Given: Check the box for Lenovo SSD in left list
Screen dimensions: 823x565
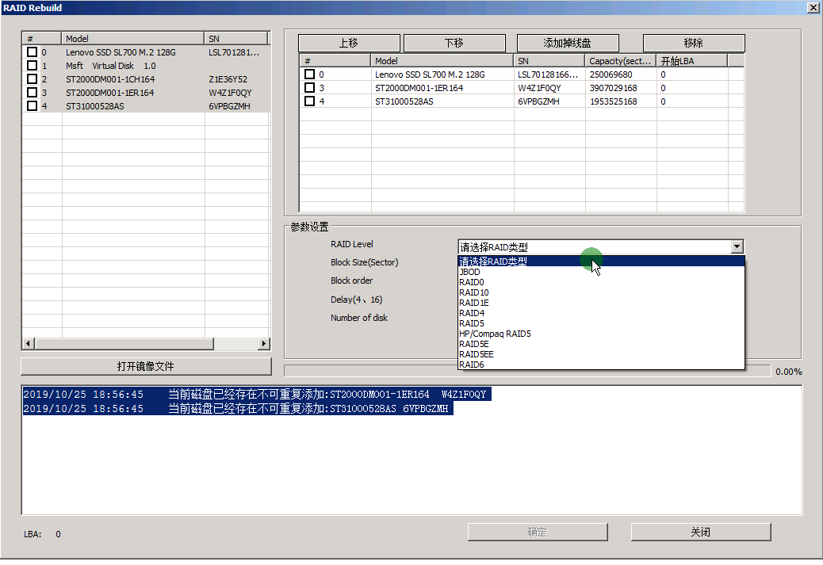Looking at the screenshot, I should pos(32,52).
